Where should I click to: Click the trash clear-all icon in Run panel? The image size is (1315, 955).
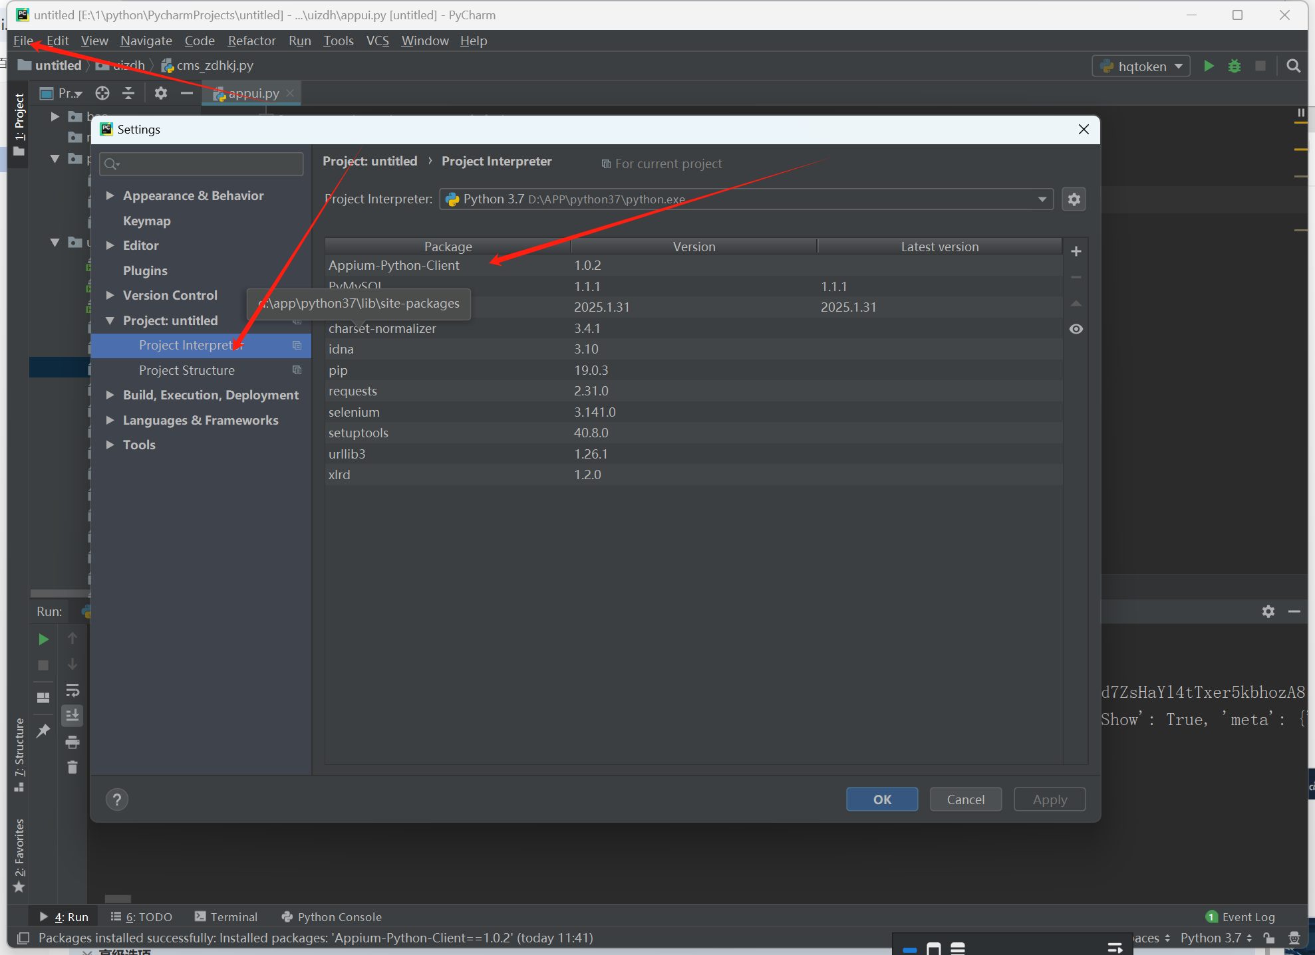(73, 768)
